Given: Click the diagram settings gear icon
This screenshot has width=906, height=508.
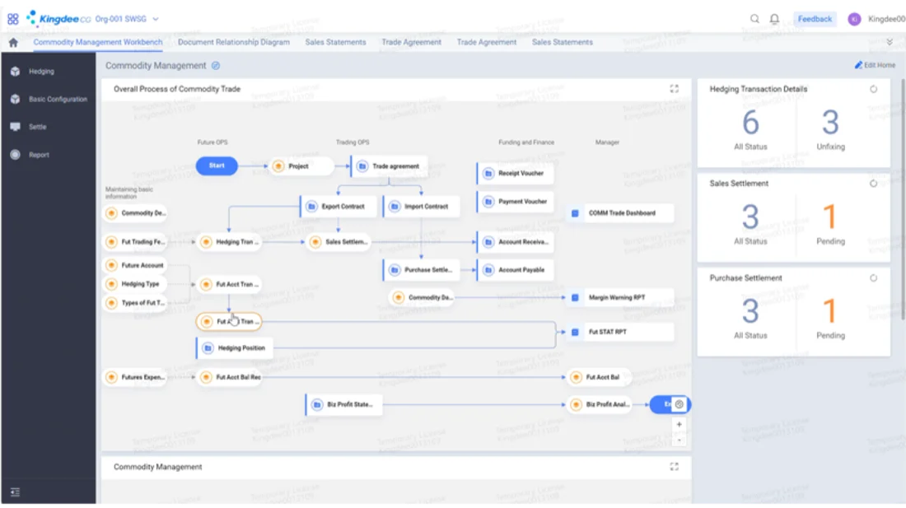Looking at the screenshot, I should [679, 404].
